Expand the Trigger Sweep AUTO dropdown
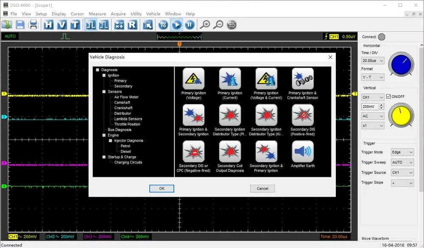The image size is (424, 248). click(402, 162)
